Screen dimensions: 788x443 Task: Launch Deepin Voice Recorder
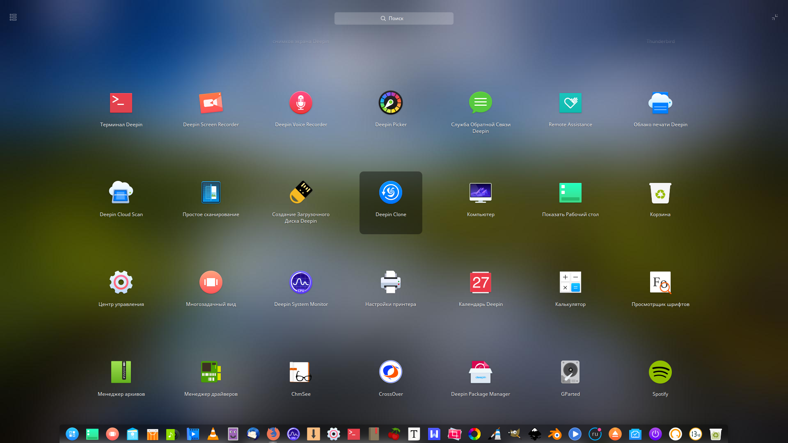tap(301, 103)
